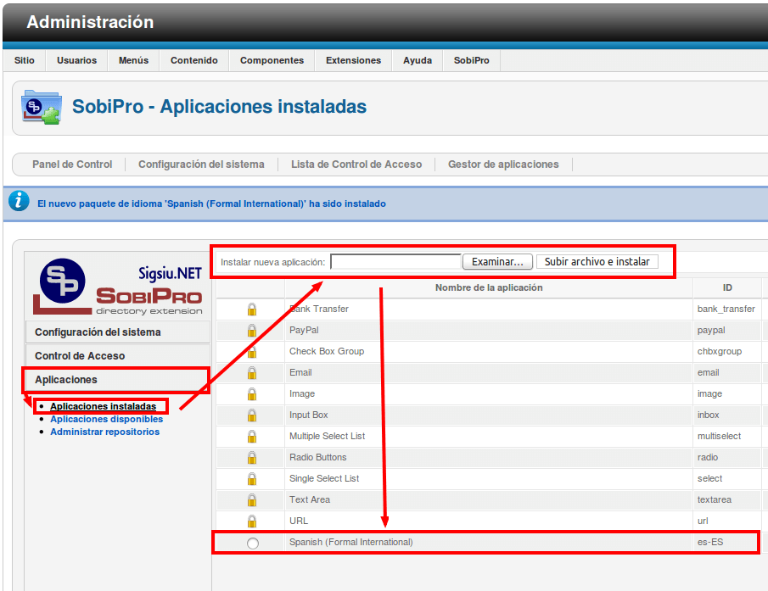The image size is (768, 591).
Task: Click the lock icon for Single Select List
Action: (252, 479)
